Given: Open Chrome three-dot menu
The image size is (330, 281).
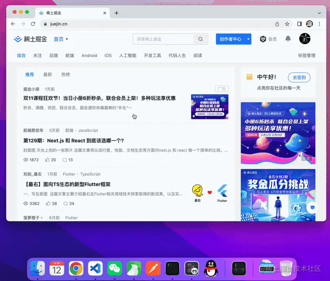Looking at the screenshot, I should [x=319, y=24].
